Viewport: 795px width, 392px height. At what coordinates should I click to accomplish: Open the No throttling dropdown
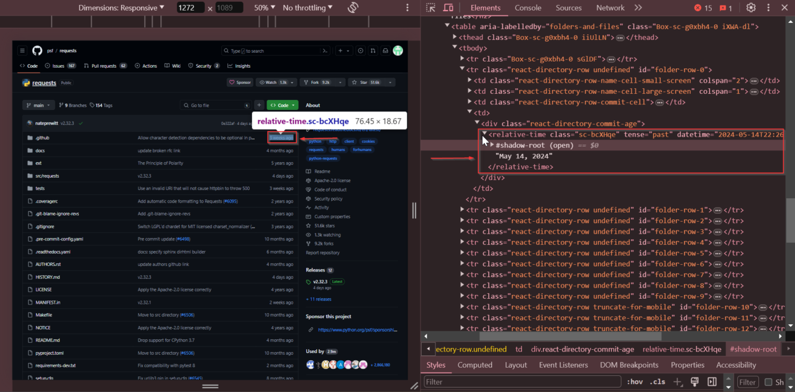(x=309, y=7)
